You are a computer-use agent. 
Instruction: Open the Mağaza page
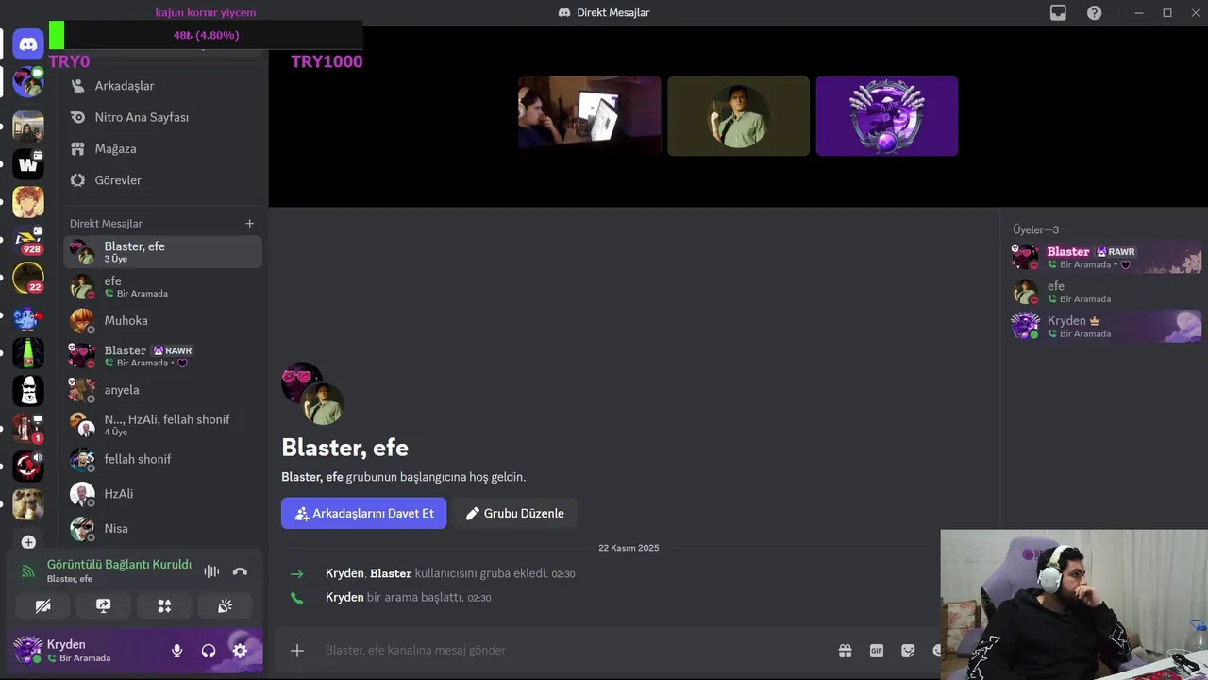(162, 149)
